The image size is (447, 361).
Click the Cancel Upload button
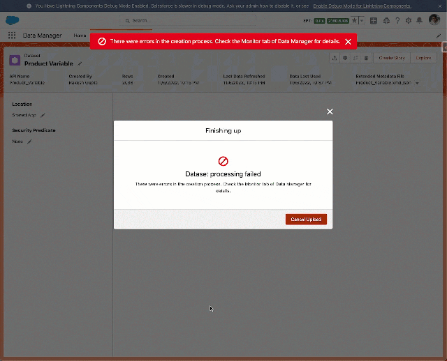306,220
